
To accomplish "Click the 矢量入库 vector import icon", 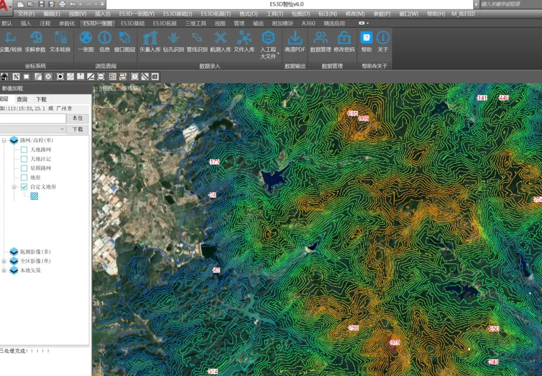I will [x=150, y=38].
